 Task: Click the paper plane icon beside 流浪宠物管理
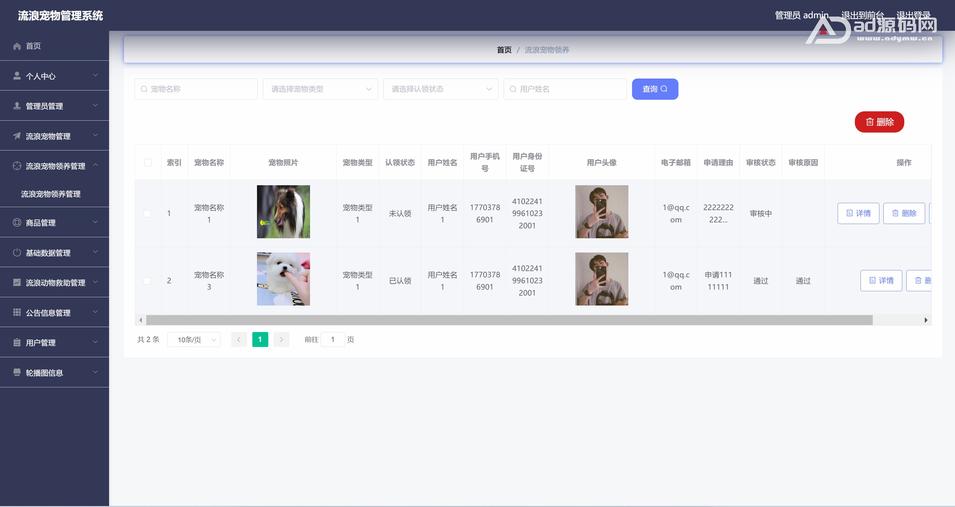point(17,136)
